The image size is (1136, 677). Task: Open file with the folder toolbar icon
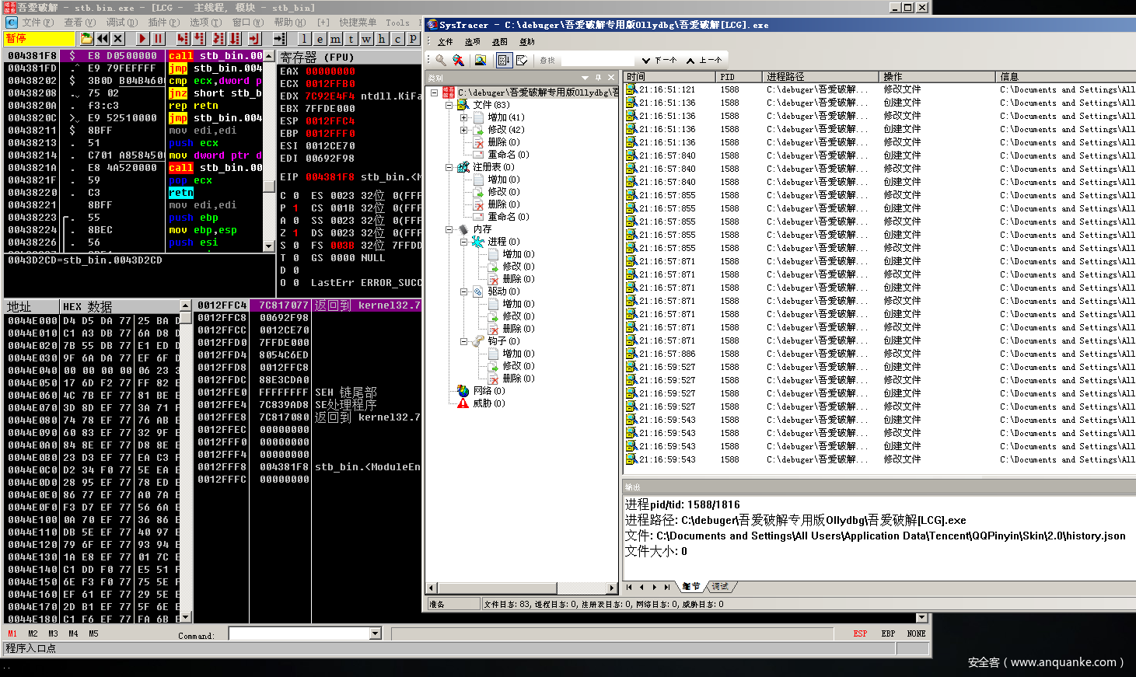(x=86, y=38)
